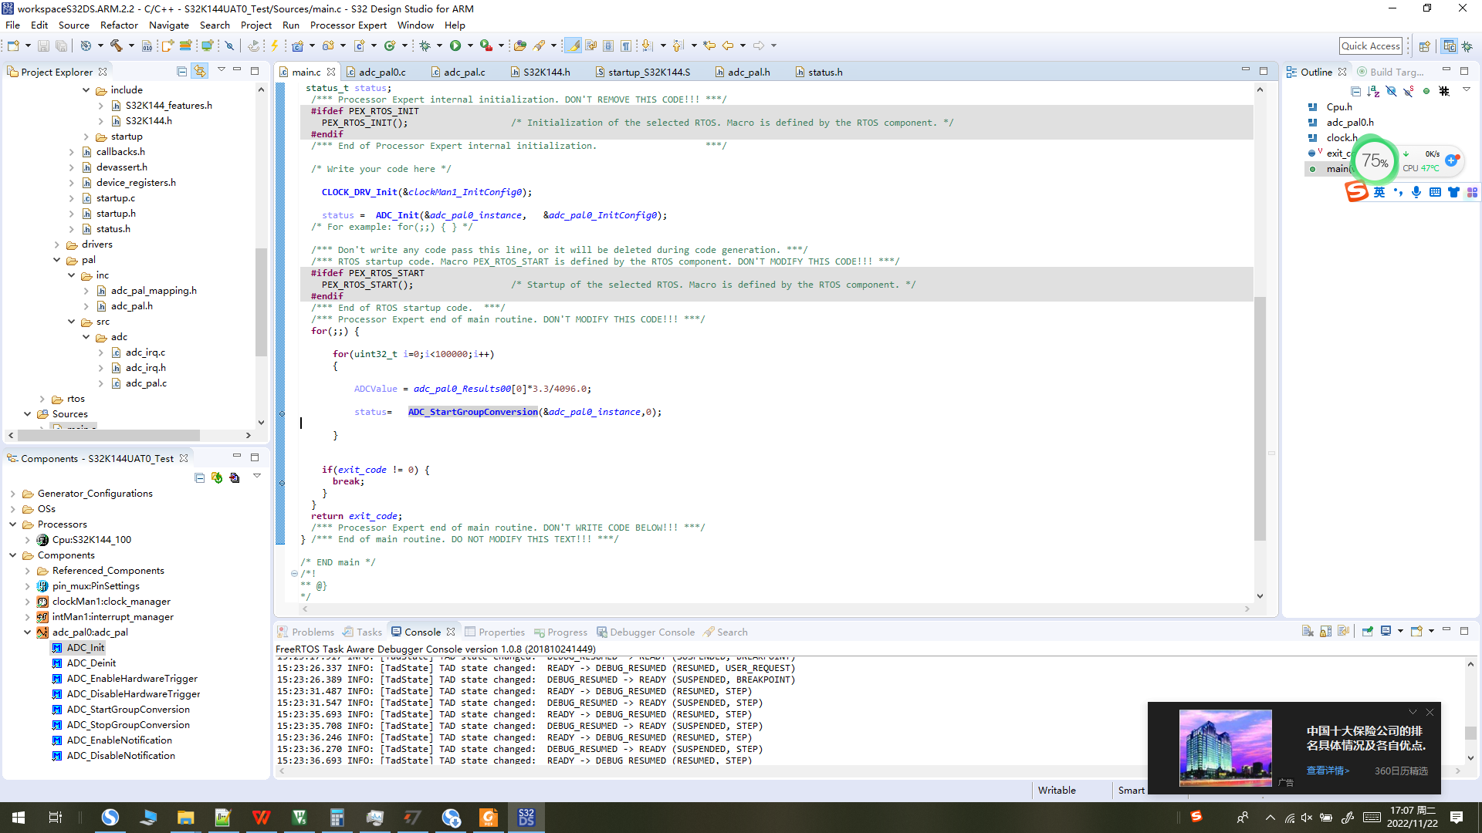Viewport: 1482px width, 833px height.
Task: Open the Processor Expert menu
Action: 348,25
